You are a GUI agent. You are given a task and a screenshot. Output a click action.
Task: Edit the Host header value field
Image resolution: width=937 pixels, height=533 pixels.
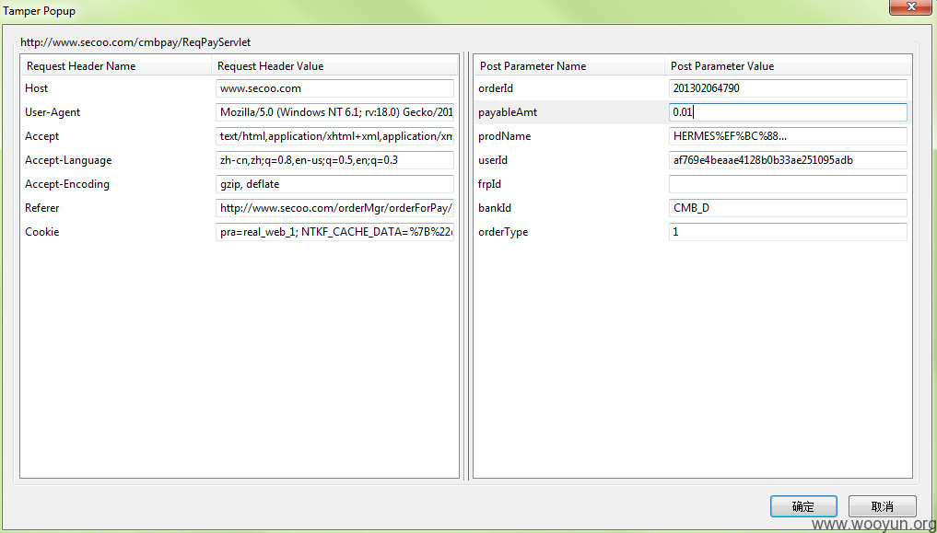[334, 88]
